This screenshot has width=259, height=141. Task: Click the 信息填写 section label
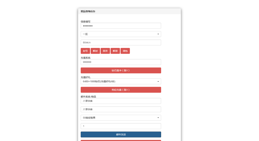pos(85,22)
